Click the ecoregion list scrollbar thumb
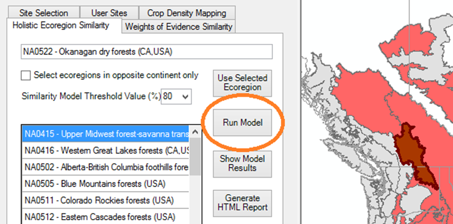 pos(195,157)
